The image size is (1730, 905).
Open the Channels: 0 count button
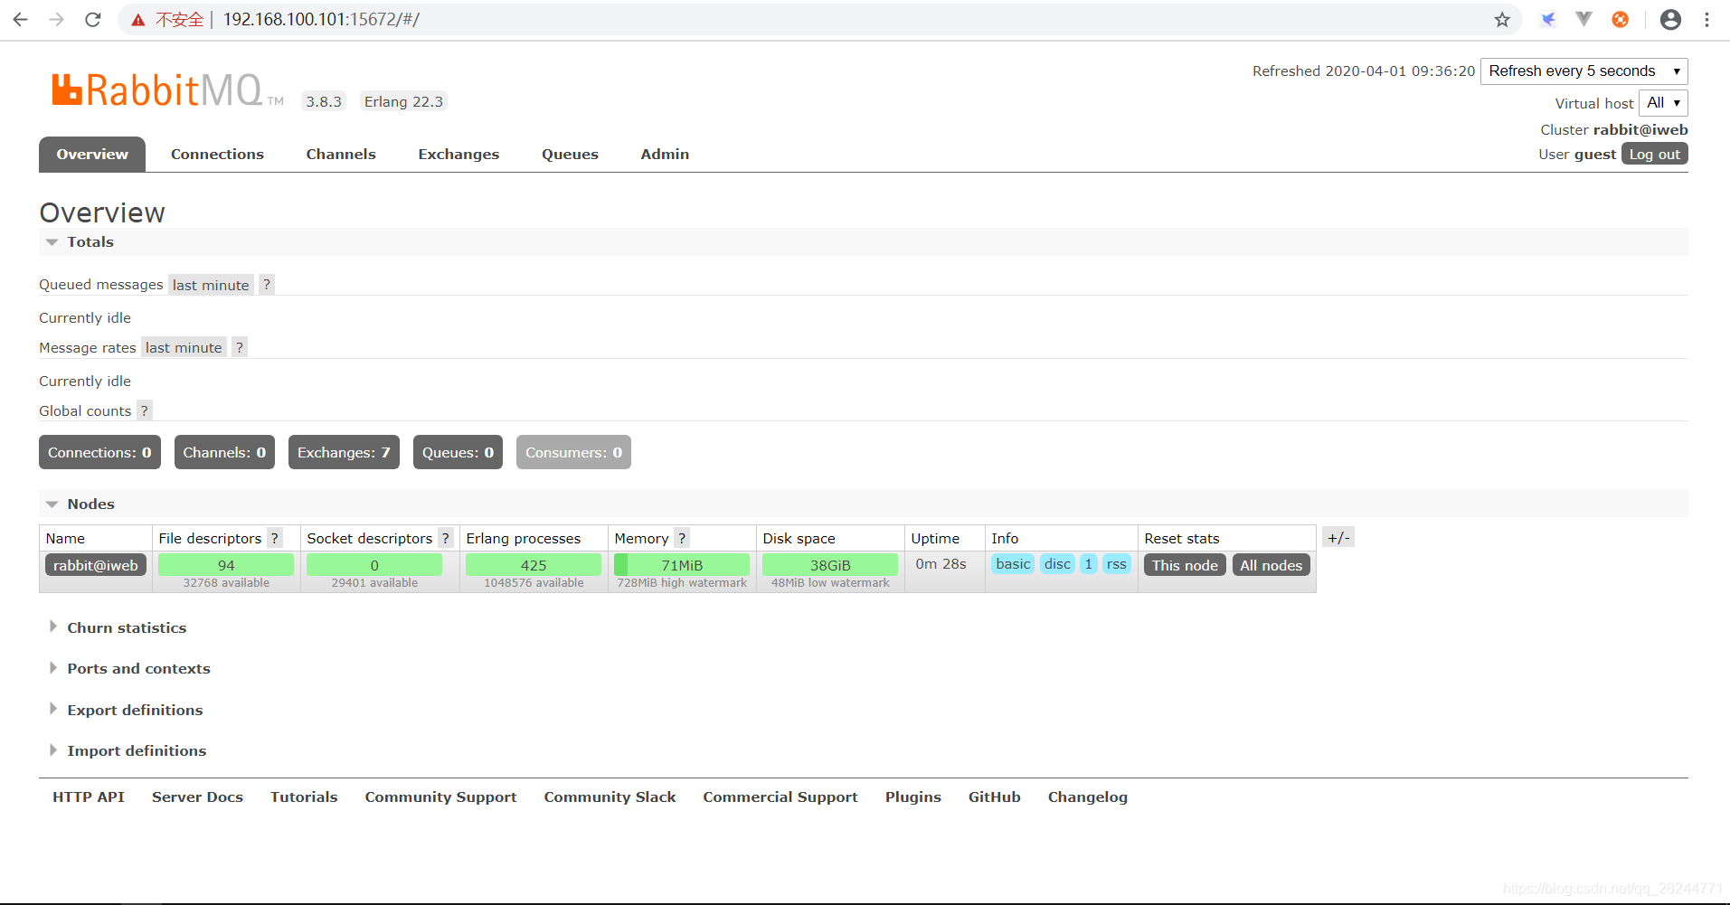224,452
